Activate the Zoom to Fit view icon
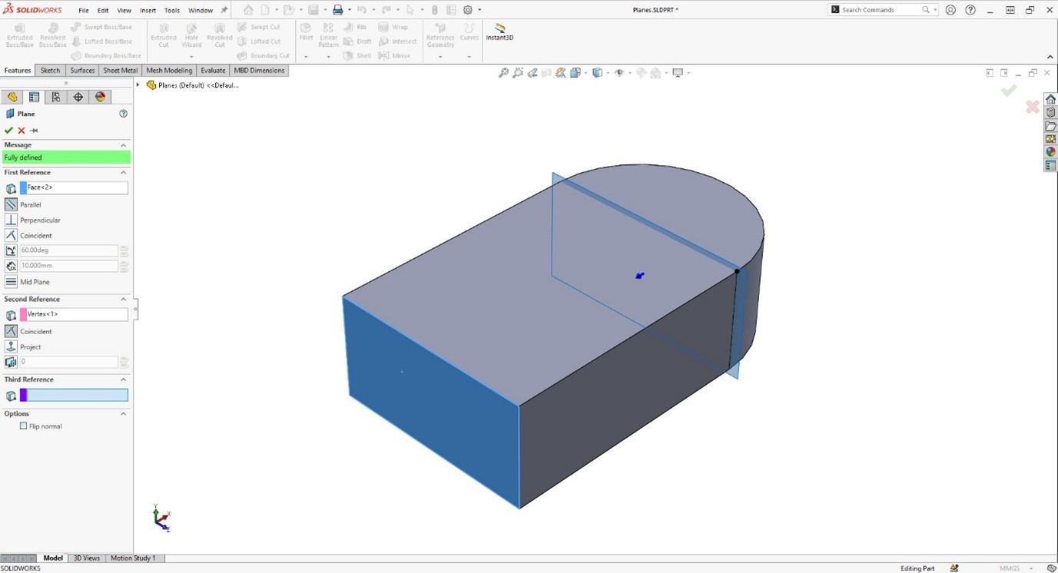1058x573 pixels. tap(503, 72)
